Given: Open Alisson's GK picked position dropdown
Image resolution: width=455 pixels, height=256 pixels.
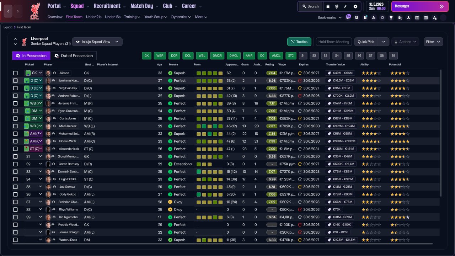Looking at the screenshot, I should [33, 73].
